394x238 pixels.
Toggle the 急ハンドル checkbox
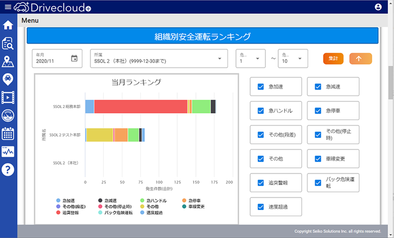(260, 111)
